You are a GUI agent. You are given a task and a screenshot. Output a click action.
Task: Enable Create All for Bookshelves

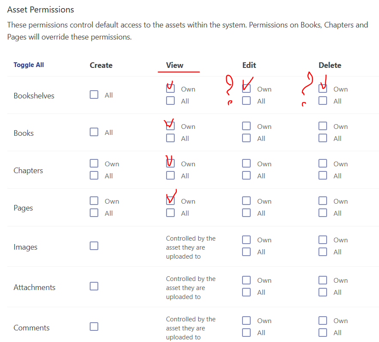94,95
